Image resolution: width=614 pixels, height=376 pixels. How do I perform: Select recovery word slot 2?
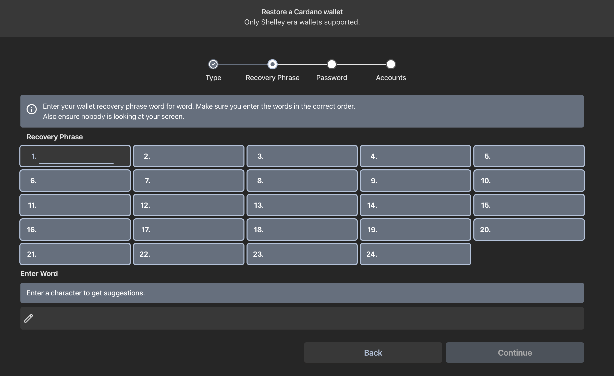(x=189, y=156)
